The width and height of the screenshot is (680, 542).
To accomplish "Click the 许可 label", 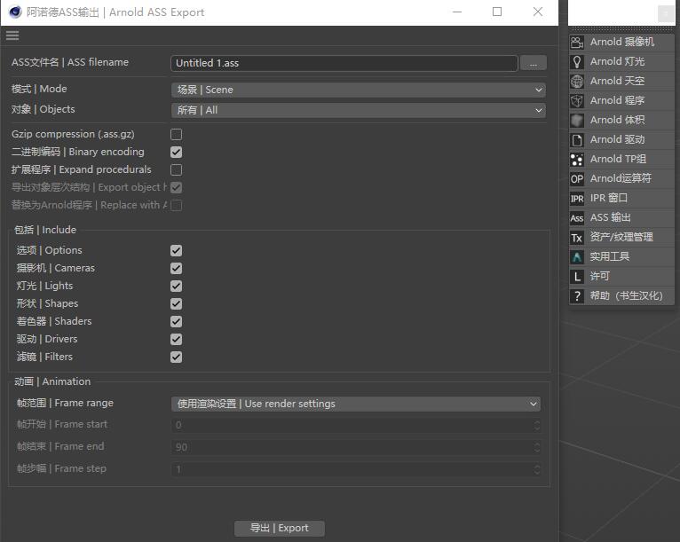I will pos(600,277).
